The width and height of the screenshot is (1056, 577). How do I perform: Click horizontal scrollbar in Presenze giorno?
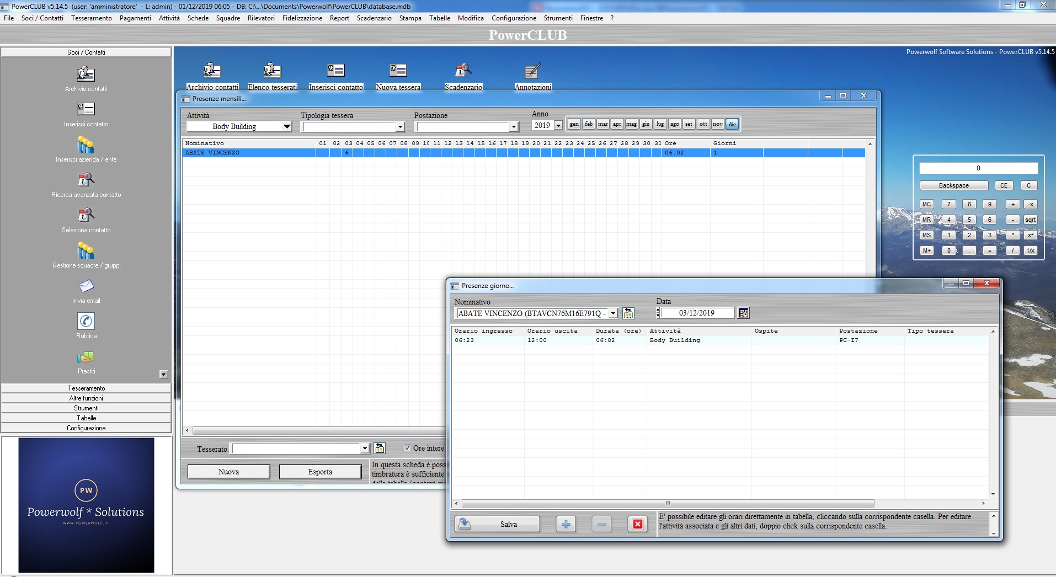(x=668, y=503)
